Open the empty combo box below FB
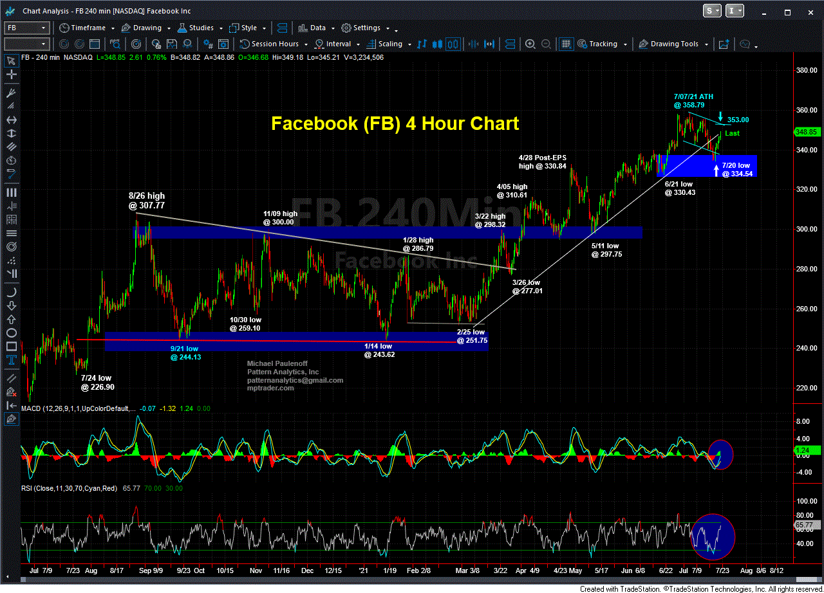 26,44
